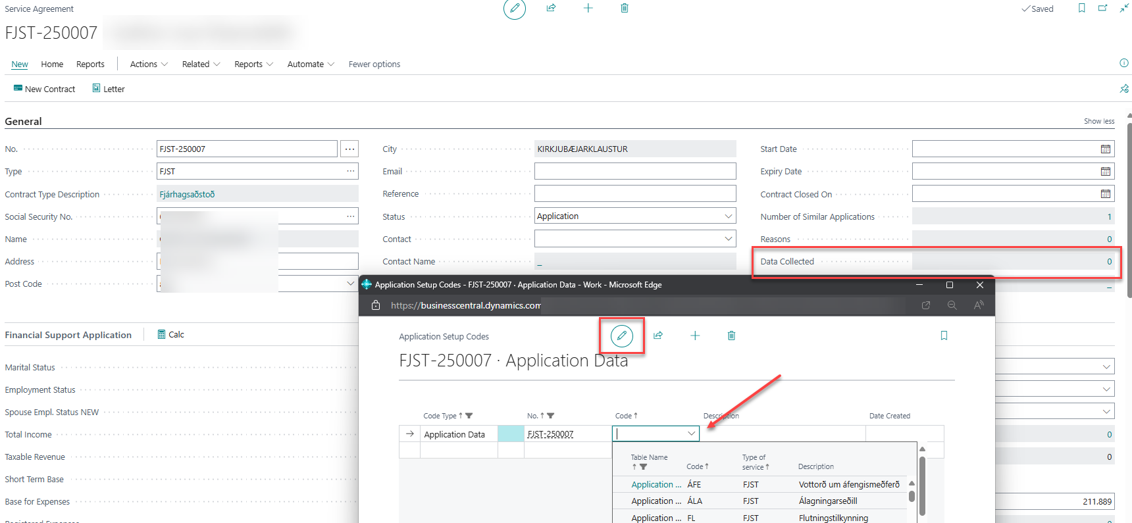Screen dimensions: 1132x523
Task: Click Fewer options link
Action: point(374,64)
